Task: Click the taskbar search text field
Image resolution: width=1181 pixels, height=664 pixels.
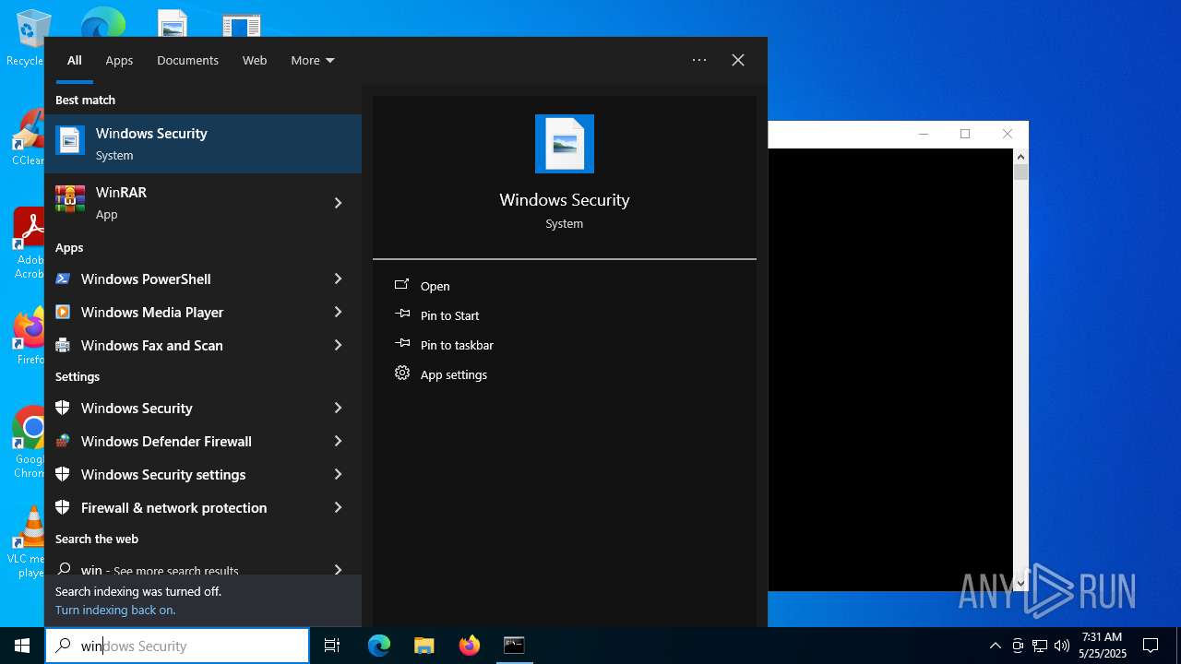Action: (177, 646)
